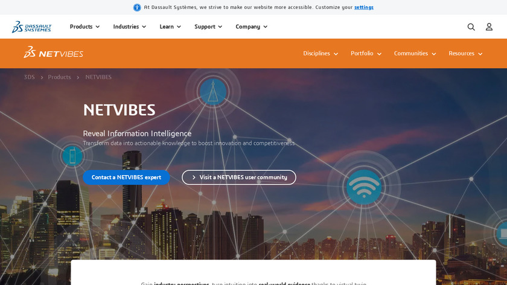Viewport: 507px width, 285px height.
Task: Open the accessibility settings link
Action: [364, 7]
